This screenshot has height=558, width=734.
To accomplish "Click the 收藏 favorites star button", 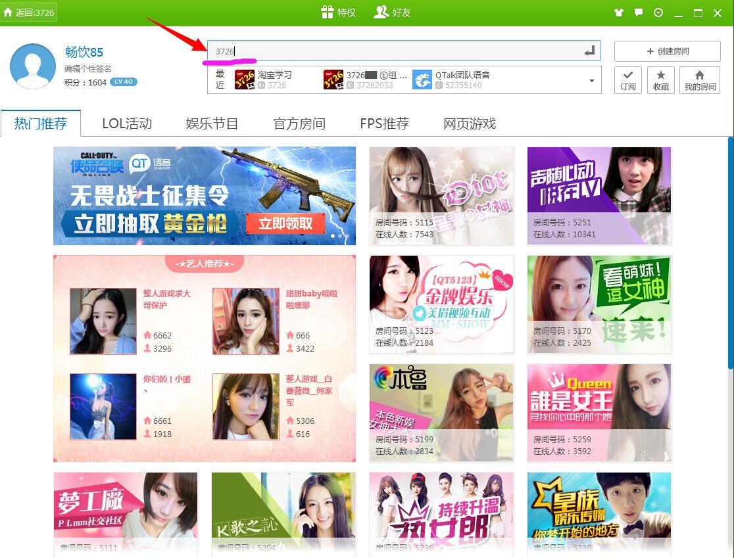I will 660,80.
